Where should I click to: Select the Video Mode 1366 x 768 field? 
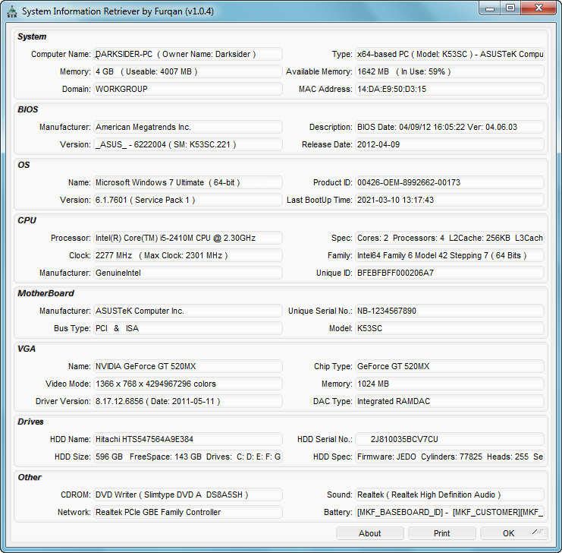[x=188, y=384]
